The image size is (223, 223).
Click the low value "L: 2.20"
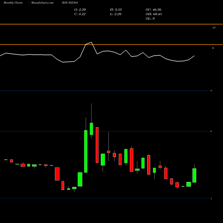(116, 14)
